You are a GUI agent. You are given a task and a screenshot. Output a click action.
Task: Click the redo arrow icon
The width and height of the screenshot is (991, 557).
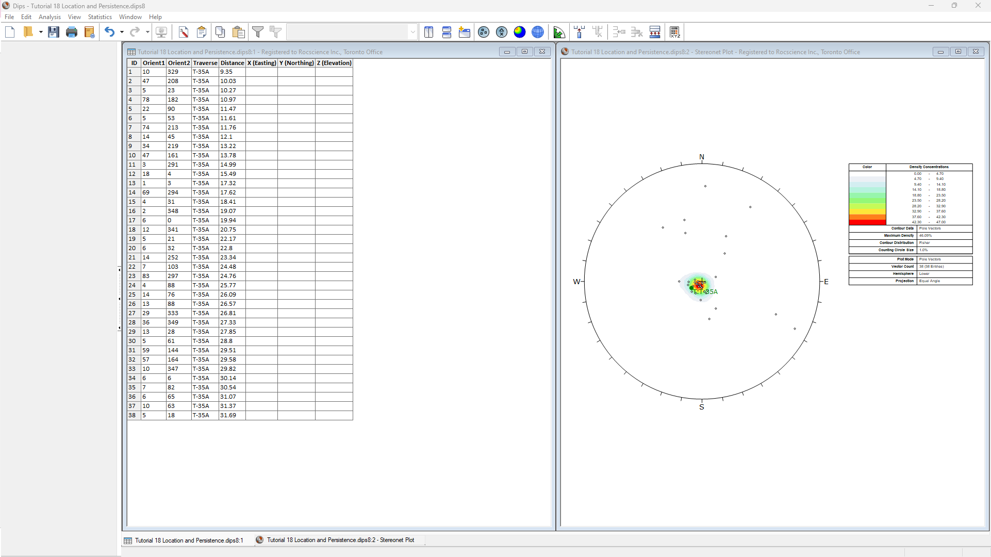tap(135, 32)
